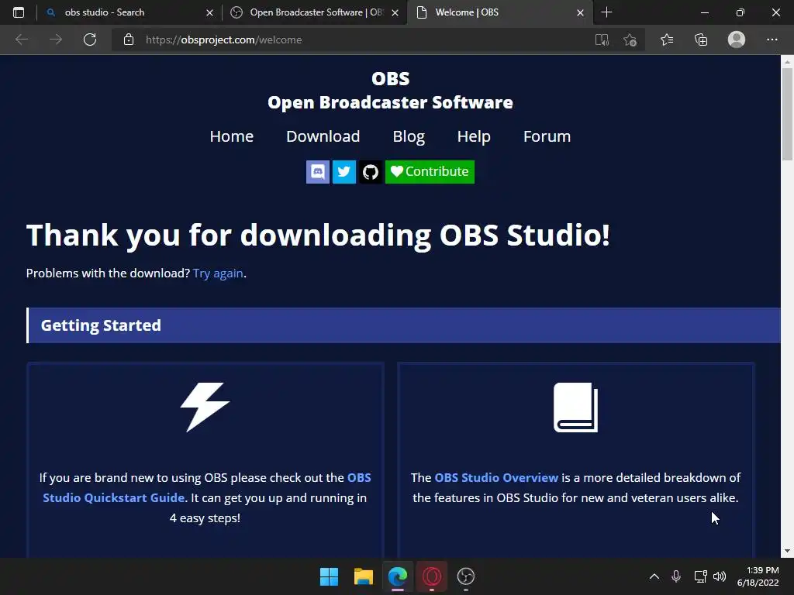Open the Twitter icon link
This screenshot has width=794, height=595.
(343, 172)
